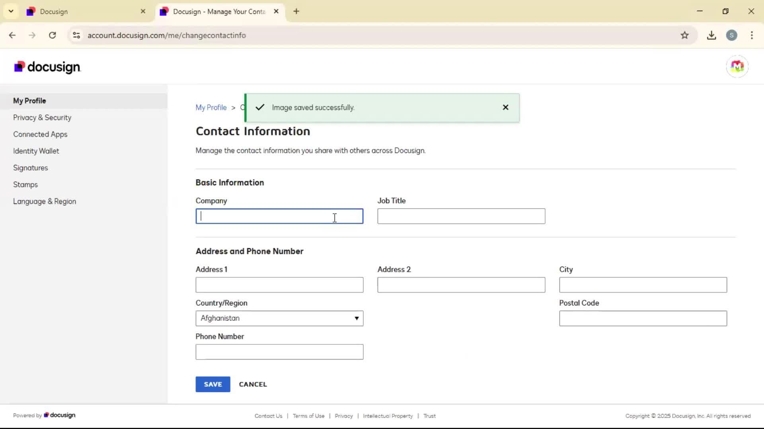Click the Job Title field
This screenshot has width=764, height=429.
[x=461, y=216]
